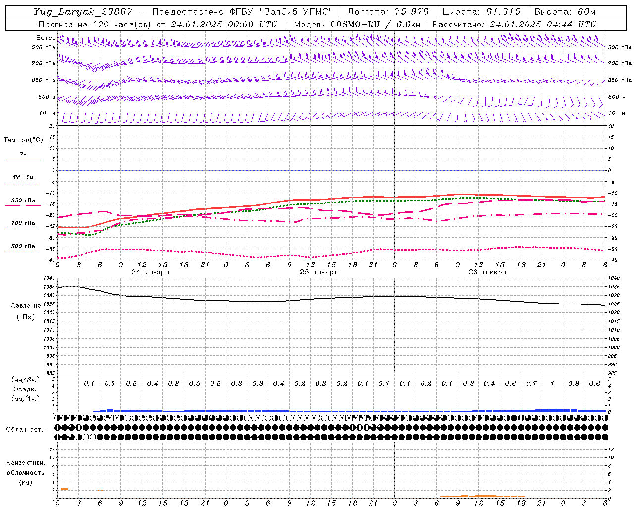Click the "Давление" pressure panel label

click(26, 306)
